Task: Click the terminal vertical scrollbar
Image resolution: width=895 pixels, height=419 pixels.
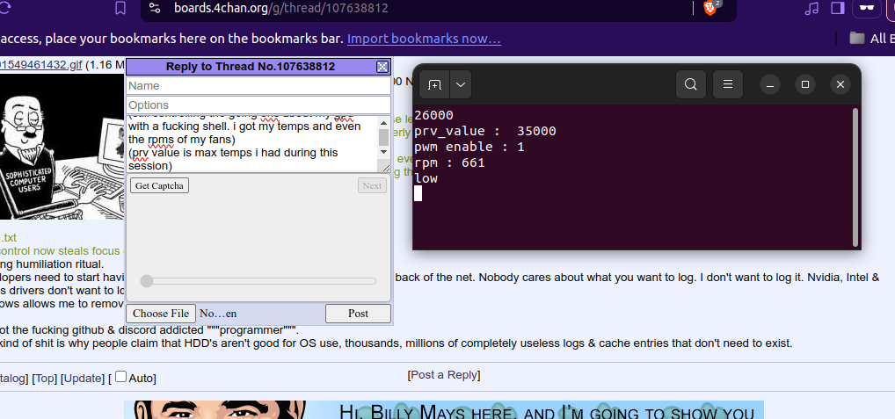Action: [855, 177]
